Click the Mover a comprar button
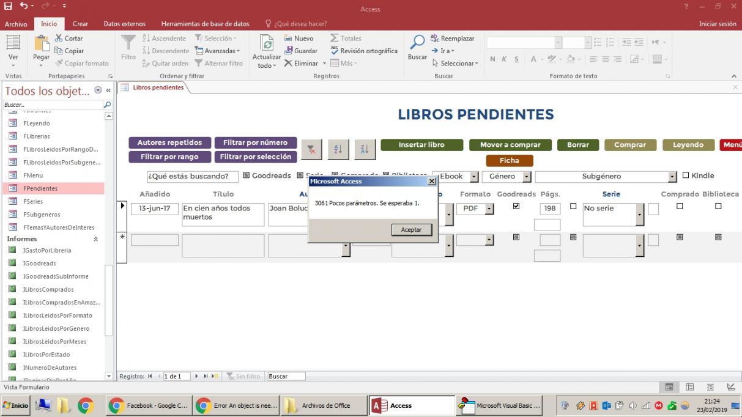 510,145
